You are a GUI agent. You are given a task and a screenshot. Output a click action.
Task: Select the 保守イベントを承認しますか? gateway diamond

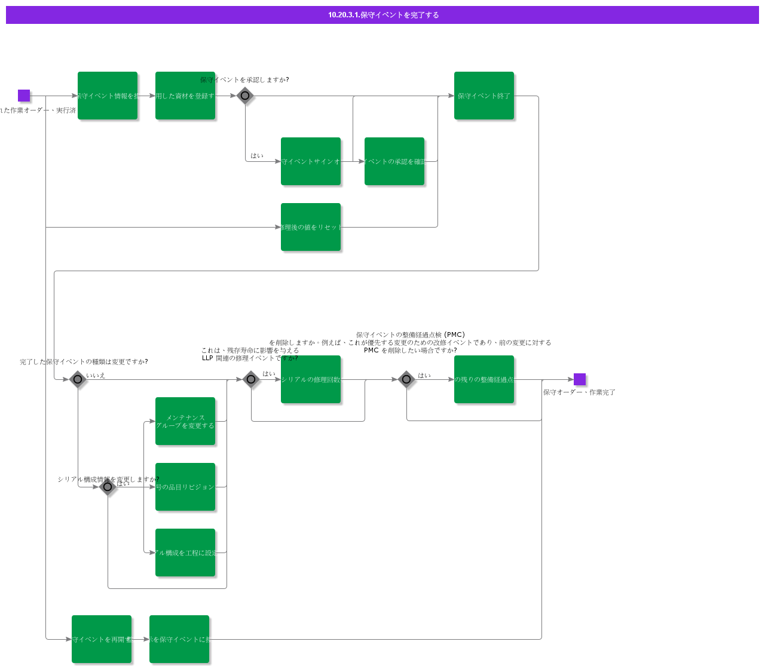[x=245, y=96]
